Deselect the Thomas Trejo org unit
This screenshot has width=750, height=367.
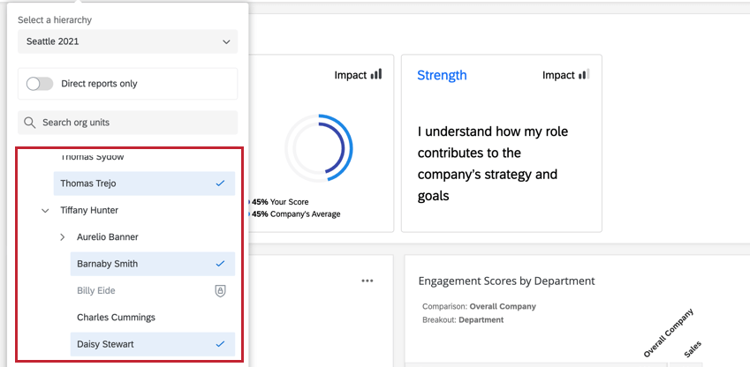(133, 183)
